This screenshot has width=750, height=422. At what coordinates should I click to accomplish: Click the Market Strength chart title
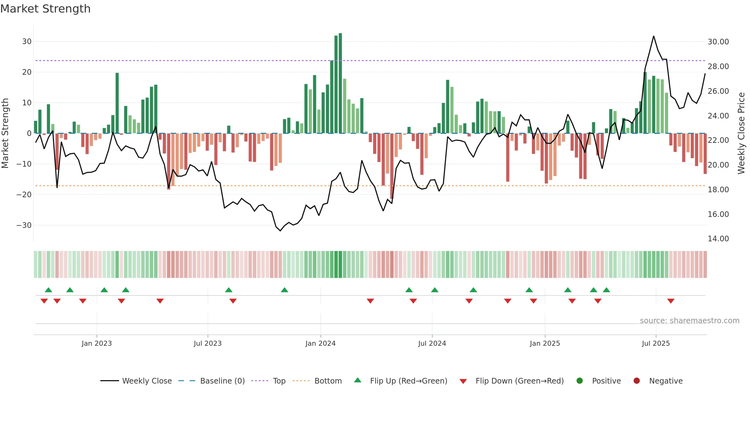click(x=45, y=9)
